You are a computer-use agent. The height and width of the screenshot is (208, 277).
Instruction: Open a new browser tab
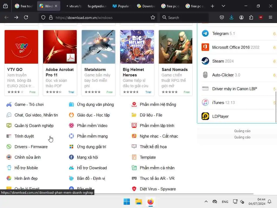pos(213,6)
